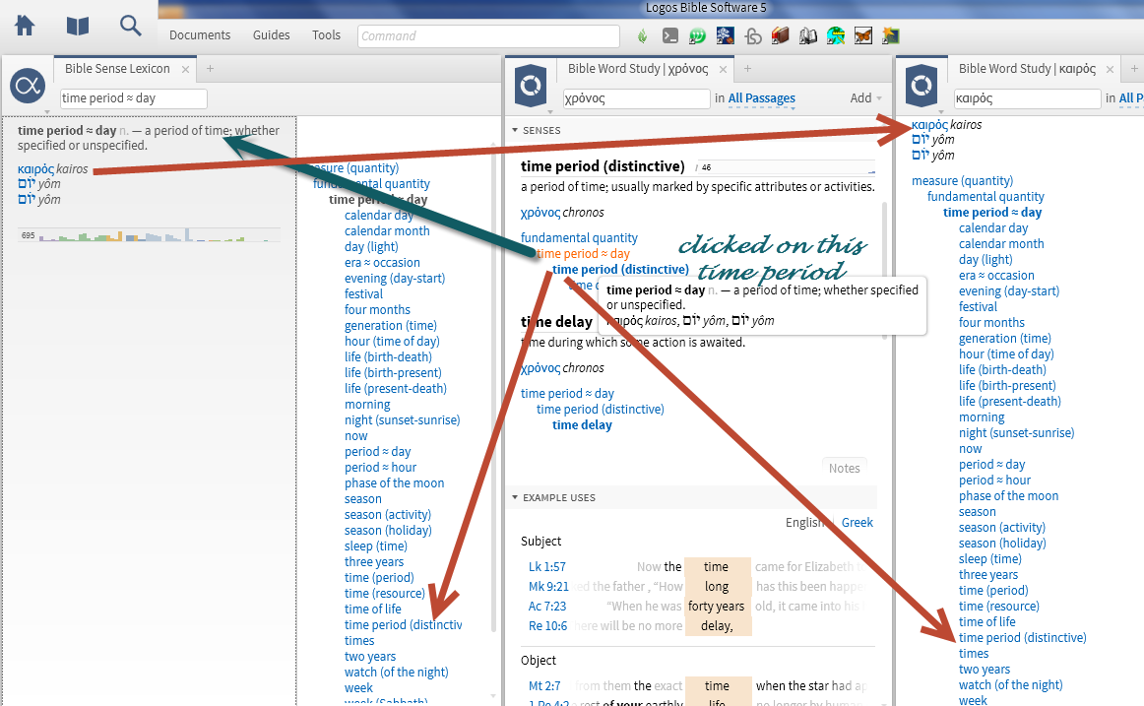Click the Command input box

point(488,35)
